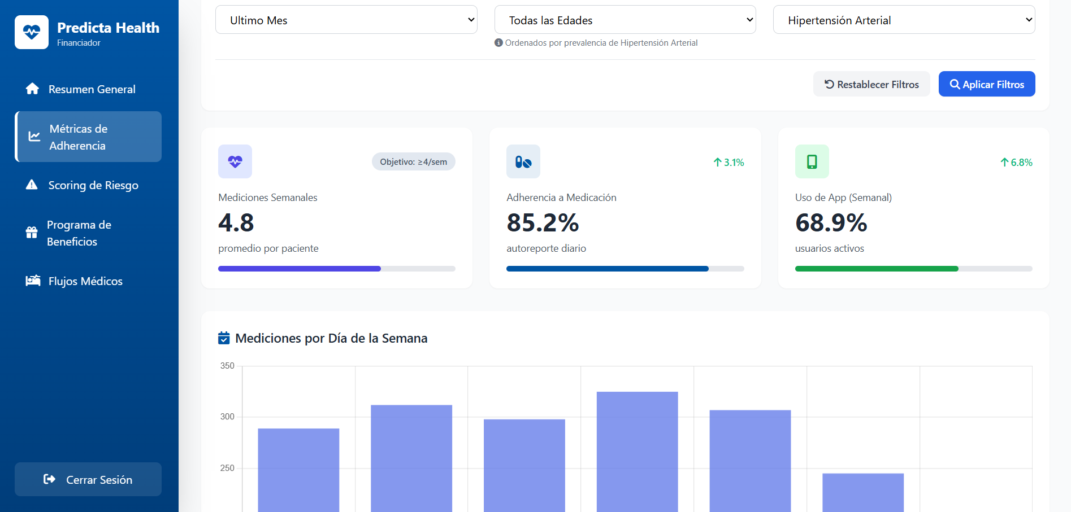The image size is (1071, 512).
Task: Click the hospital bed icon for Flujos Médicos
Action: (33, 281)
